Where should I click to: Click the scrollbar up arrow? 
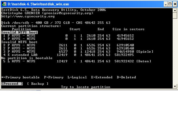click(x=175, y=10)
